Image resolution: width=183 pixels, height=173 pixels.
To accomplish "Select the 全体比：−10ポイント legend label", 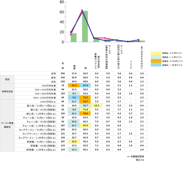I will point(172,65).
